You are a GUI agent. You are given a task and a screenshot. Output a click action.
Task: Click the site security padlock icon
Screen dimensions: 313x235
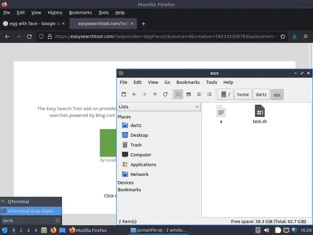(50, 37)
